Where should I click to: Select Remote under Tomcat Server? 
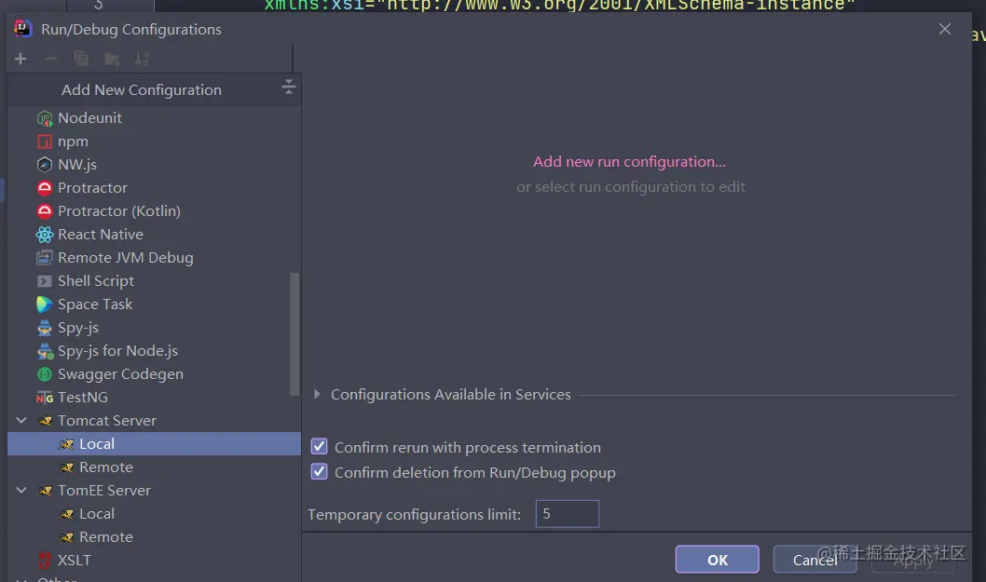coord(154,467)
